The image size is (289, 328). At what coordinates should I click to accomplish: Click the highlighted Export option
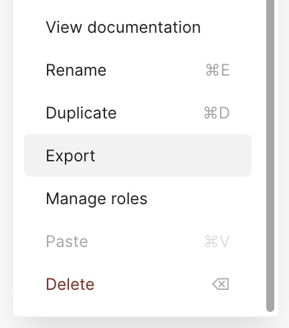point(138,155)
